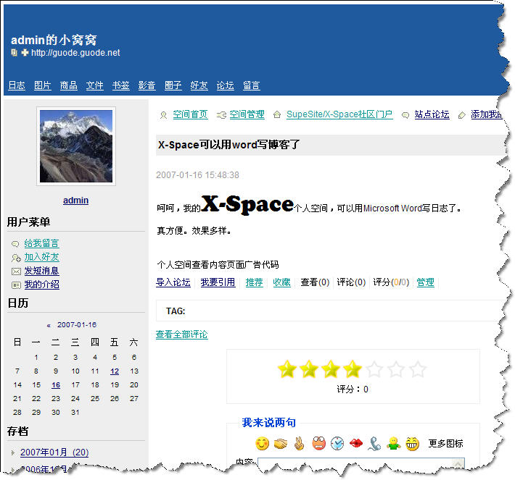Click the 给我留言 link
515x480 pixels.
pyautogui.click(x=42, y=243)
